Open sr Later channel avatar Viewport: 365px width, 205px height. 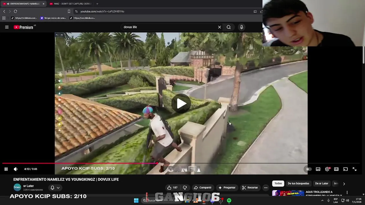[x=17, y=187]
